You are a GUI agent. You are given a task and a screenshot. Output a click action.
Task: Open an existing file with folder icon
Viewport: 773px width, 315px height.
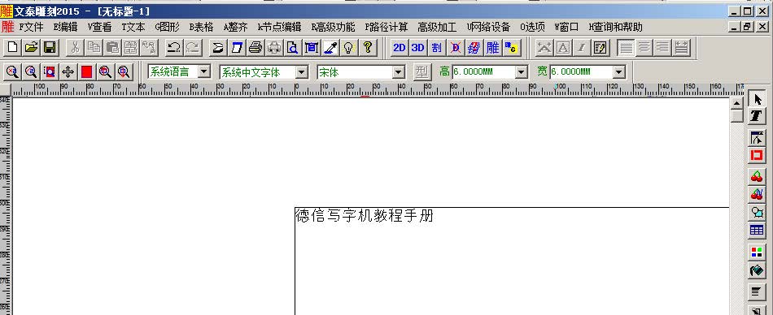31,47
